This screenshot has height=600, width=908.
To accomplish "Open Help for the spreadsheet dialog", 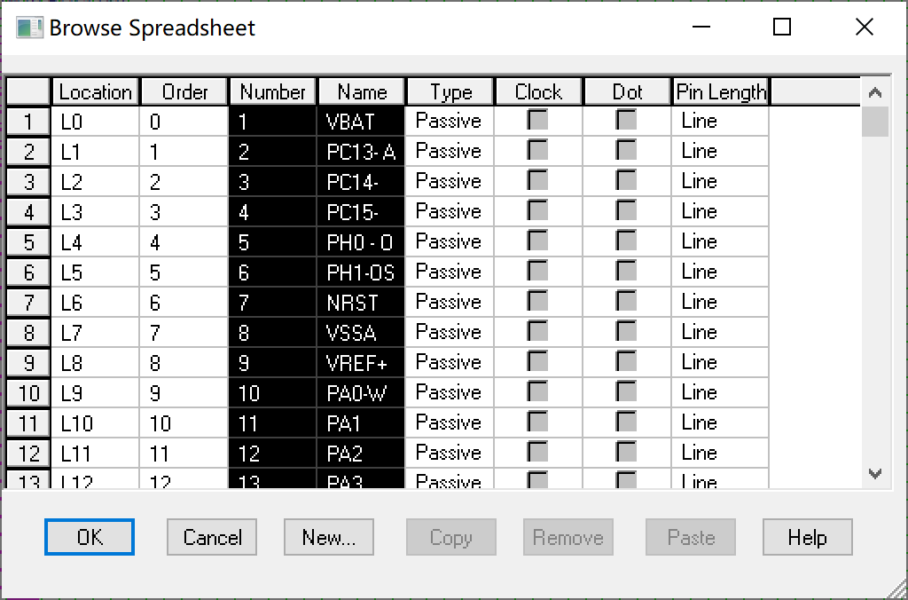I will [x=807, y=537].
